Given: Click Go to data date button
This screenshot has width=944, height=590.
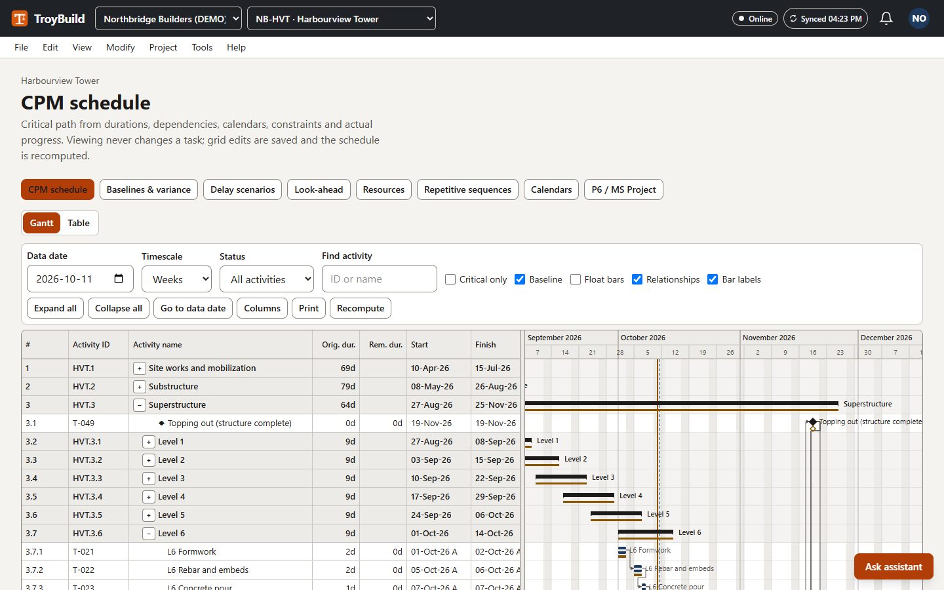Looking at the screenshot, I should 193,308.
